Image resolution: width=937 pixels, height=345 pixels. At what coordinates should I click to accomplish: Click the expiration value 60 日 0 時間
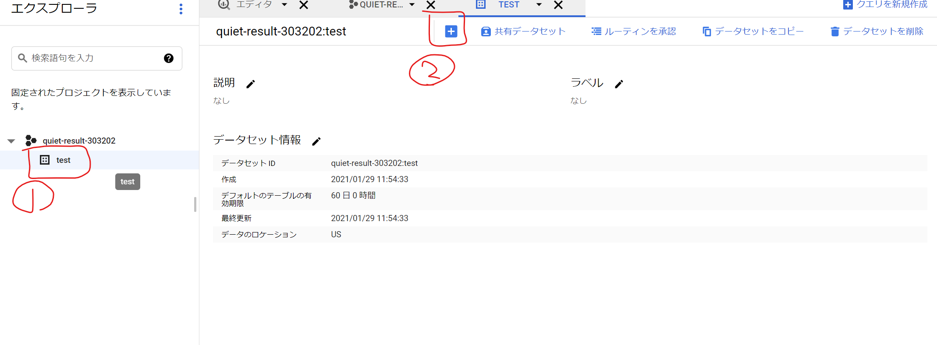tap(353, 195)
